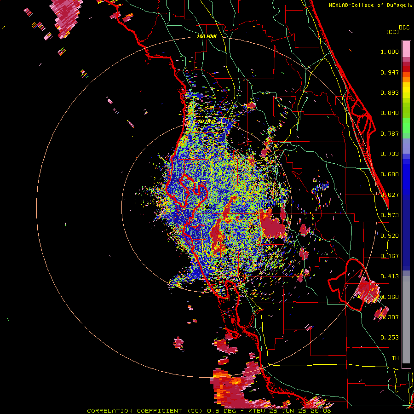Click the NEXLAB-College of DuPage label

[368, 5]
